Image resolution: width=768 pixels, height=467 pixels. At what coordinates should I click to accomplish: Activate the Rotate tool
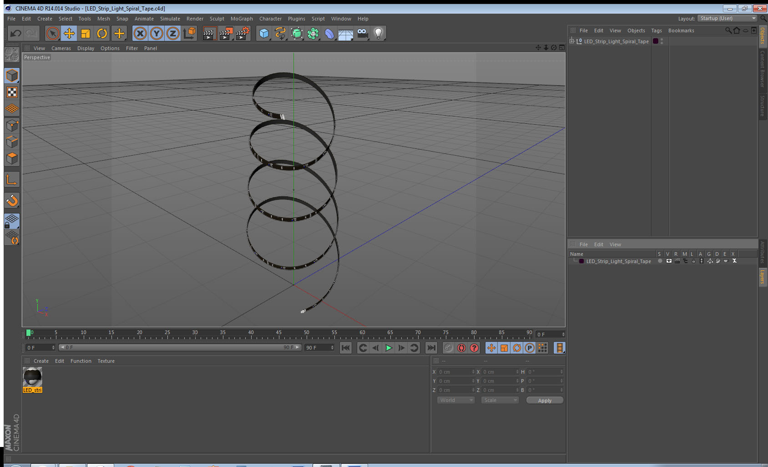(102, 33)
